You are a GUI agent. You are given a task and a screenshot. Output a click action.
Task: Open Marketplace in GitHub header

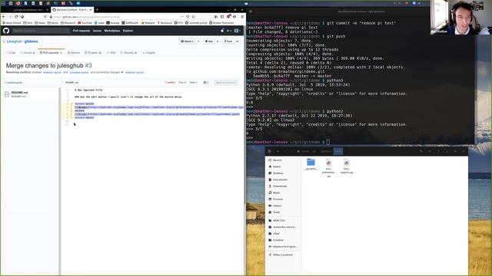(x=112, y=31)
